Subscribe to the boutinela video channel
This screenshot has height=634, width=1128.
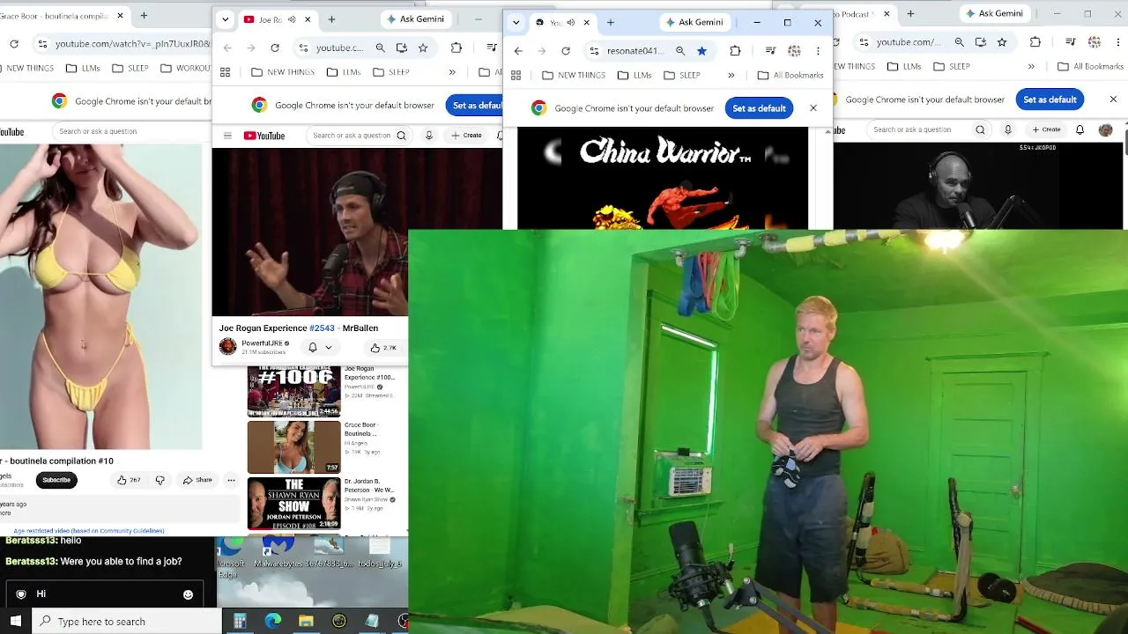56,480
